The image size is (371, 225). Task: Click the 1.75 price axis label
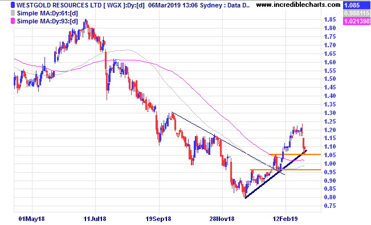[x=330, y=36]
